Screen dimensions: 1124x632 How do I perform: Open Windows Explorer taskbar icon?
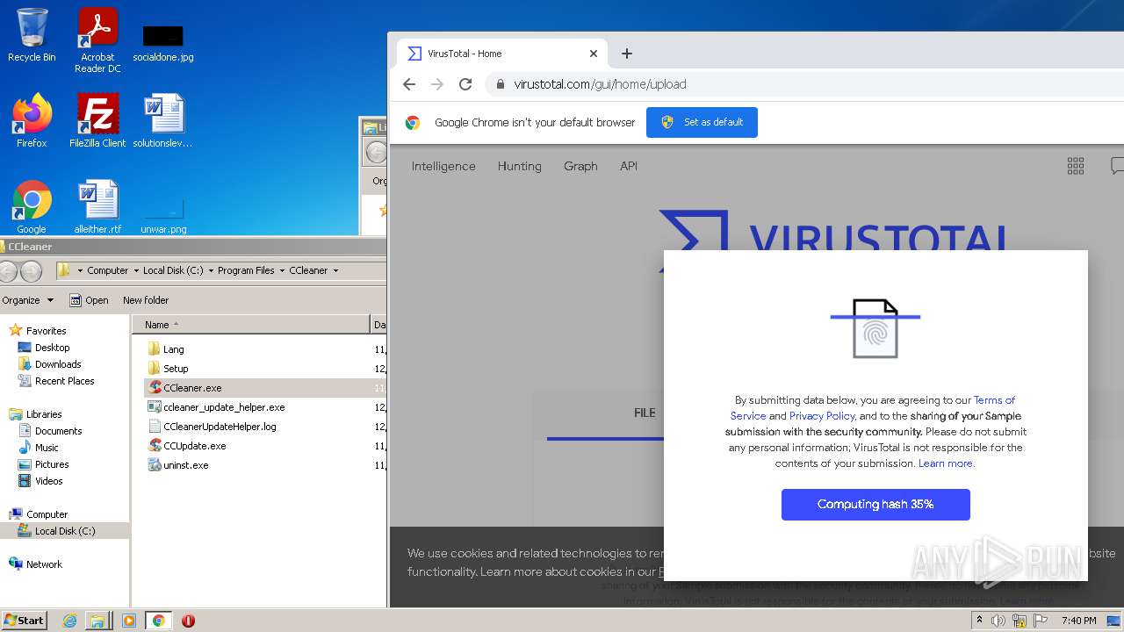tap(97, 621)
